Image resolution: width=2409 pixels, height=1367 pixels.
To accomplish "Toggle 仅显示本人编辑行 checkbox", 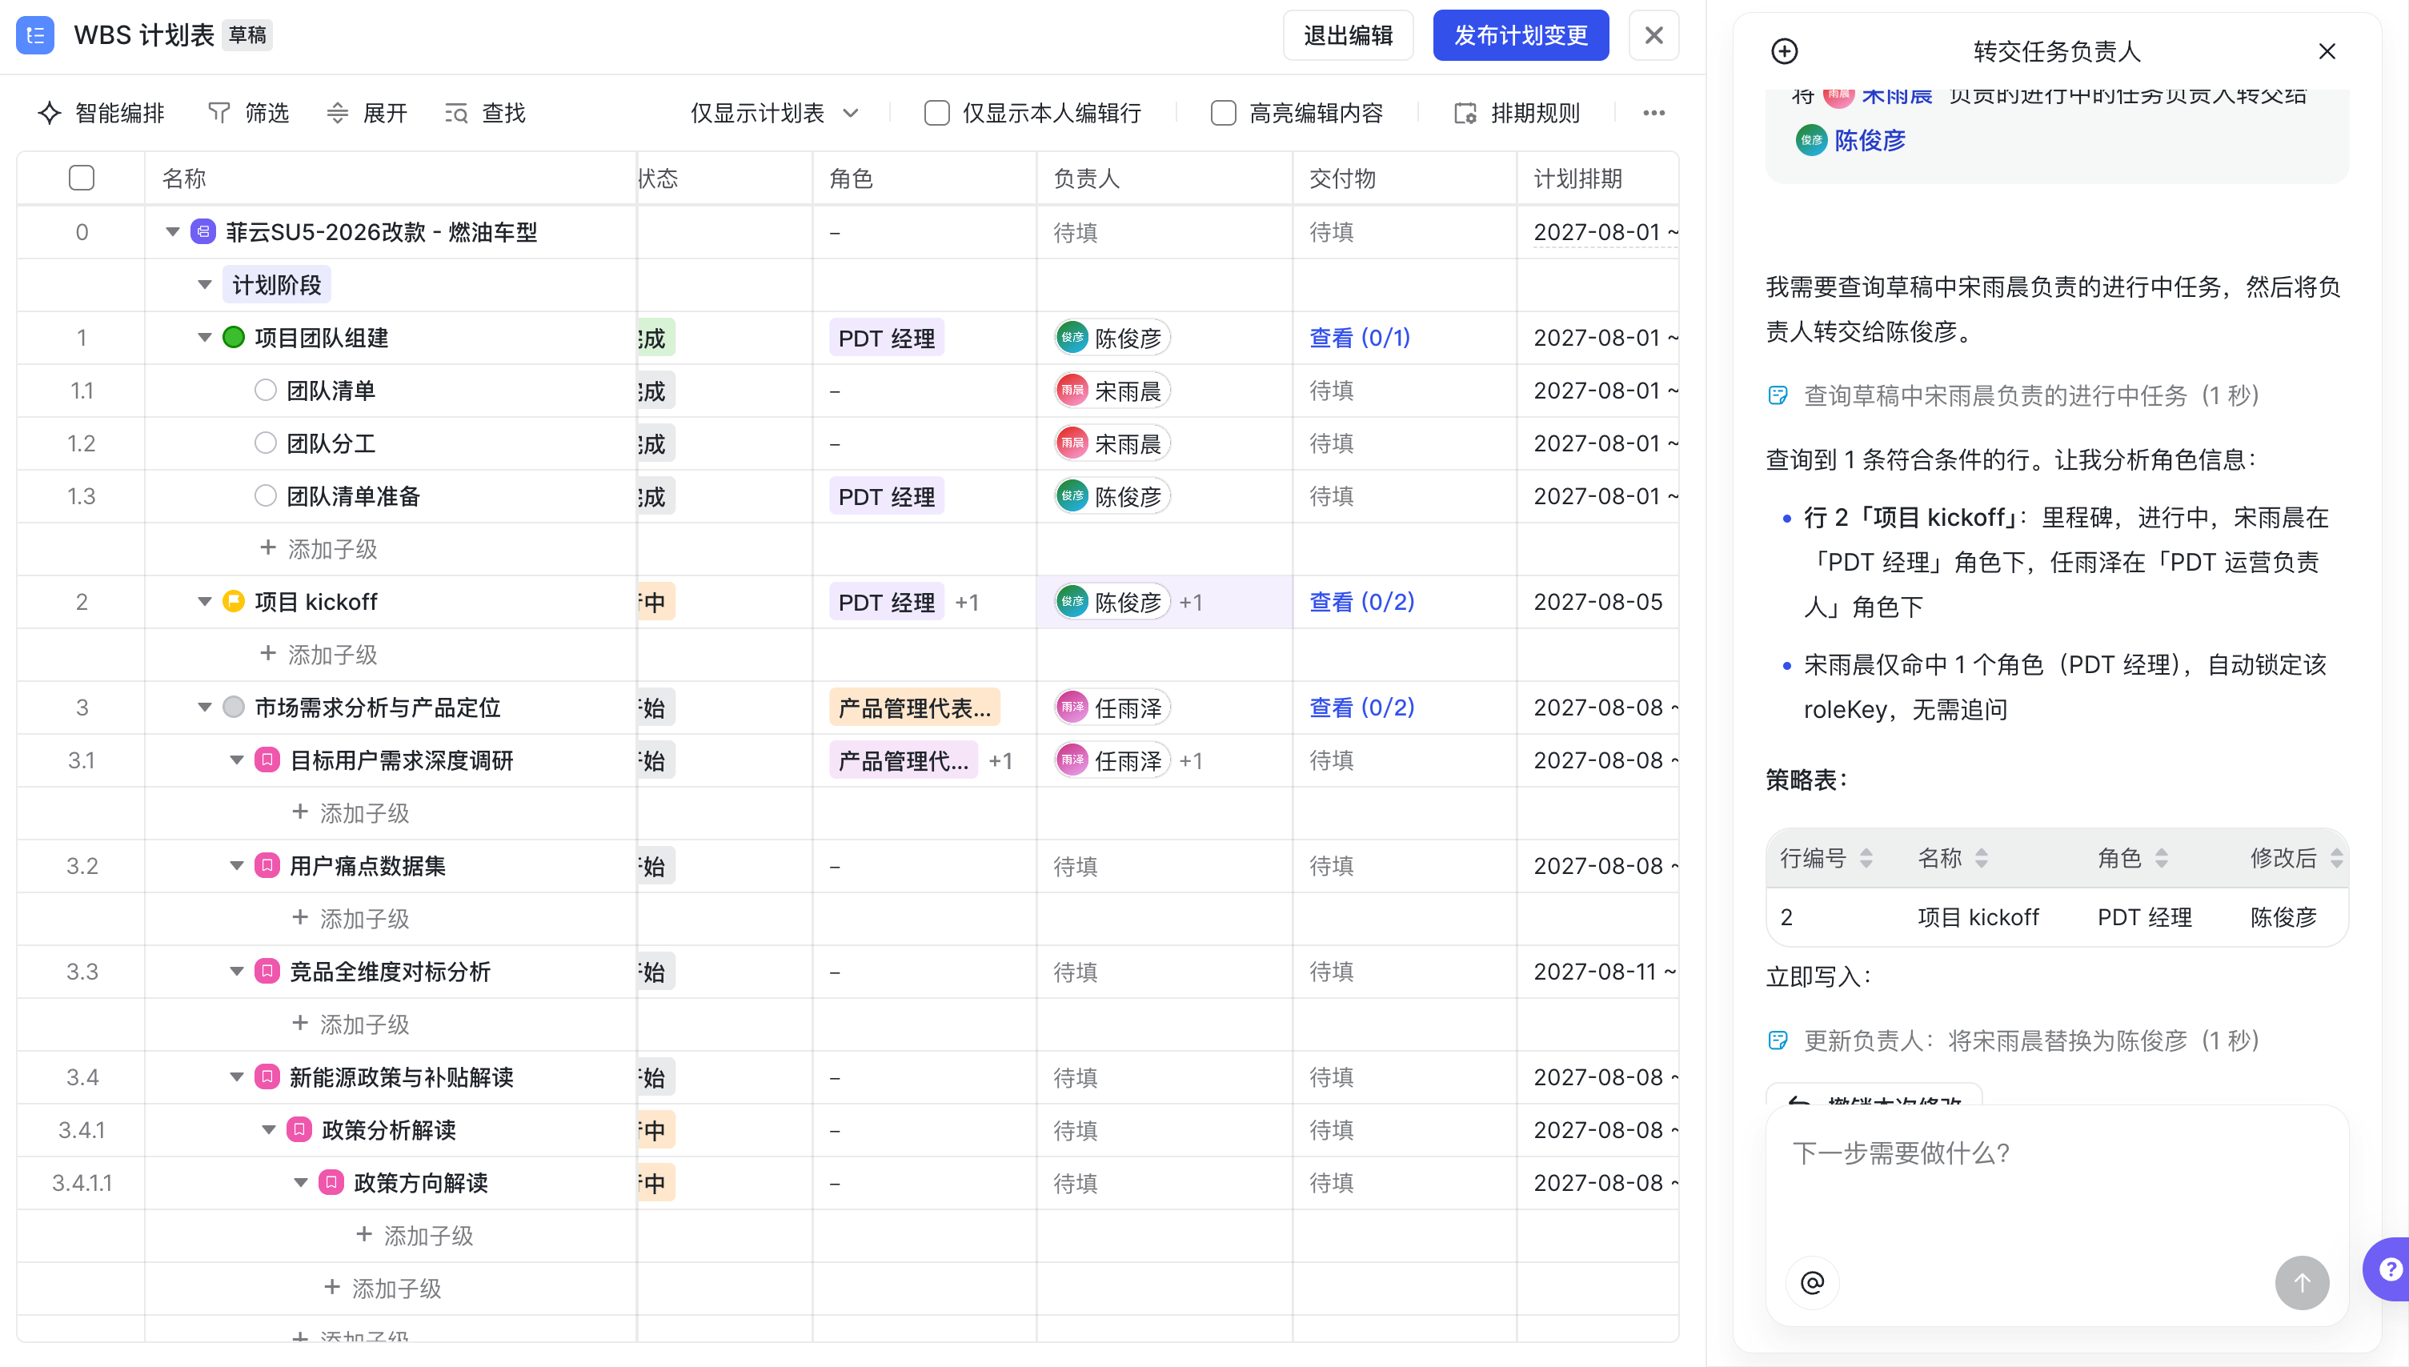I will point(937,114).
